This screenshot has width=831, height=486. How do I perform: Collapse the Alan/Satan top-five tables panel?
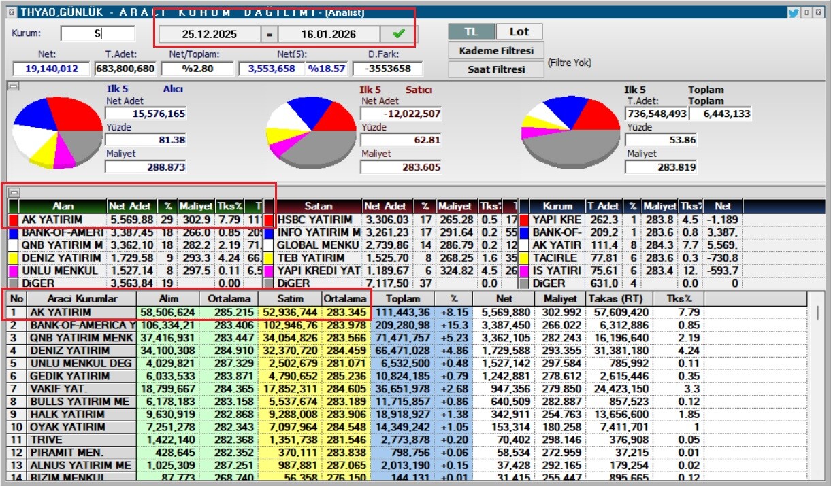(13, 192)
